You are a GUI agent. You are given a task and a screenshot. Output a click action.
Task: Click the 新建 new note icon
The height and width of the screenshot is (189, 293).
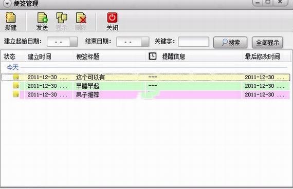[11, 17]
